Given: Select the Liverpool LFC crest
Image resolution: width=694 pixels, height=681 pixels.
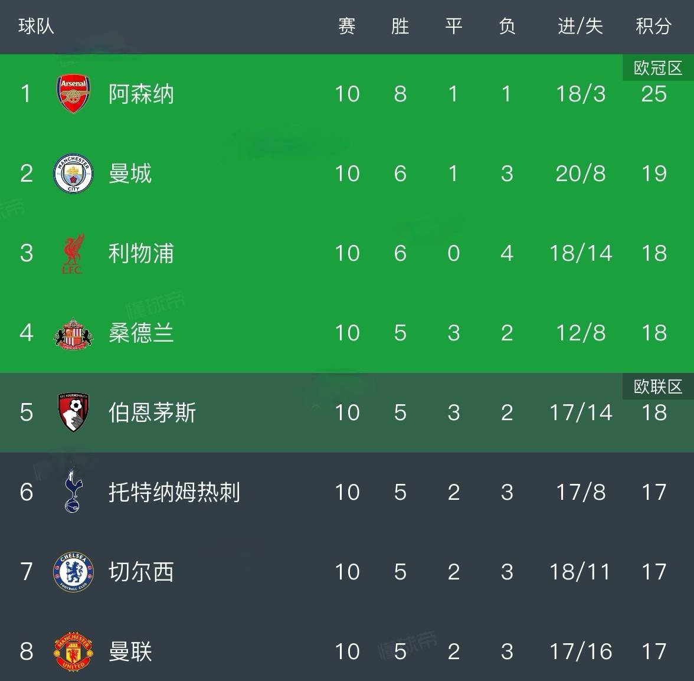Looking at the screenshot, I should (73, 254).
